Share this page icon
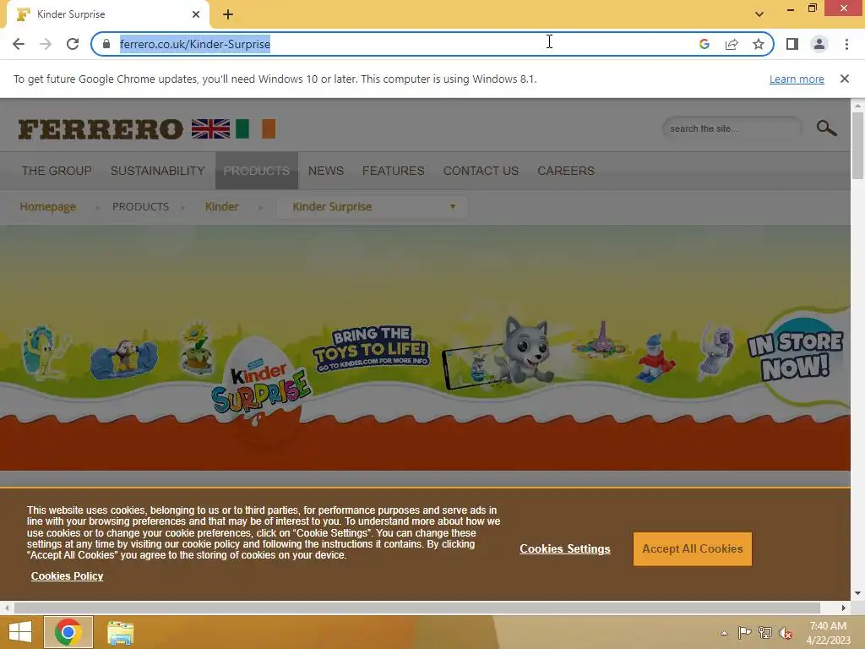This screenshot has height=649, width=865. pyautogui.click(x=732, y=44)
